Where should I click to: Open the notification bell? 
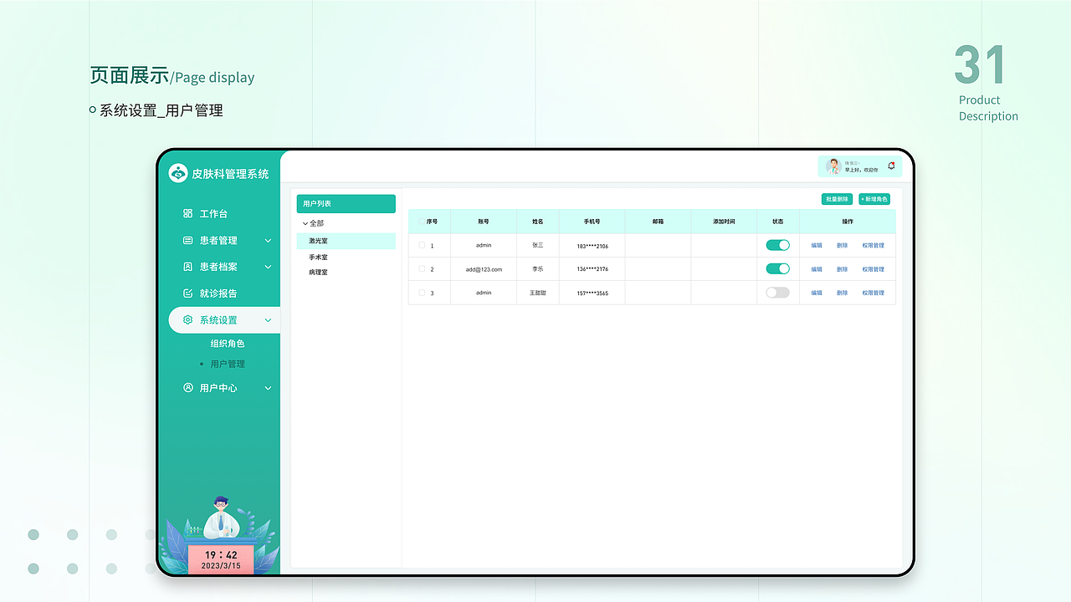coord(891,166)
